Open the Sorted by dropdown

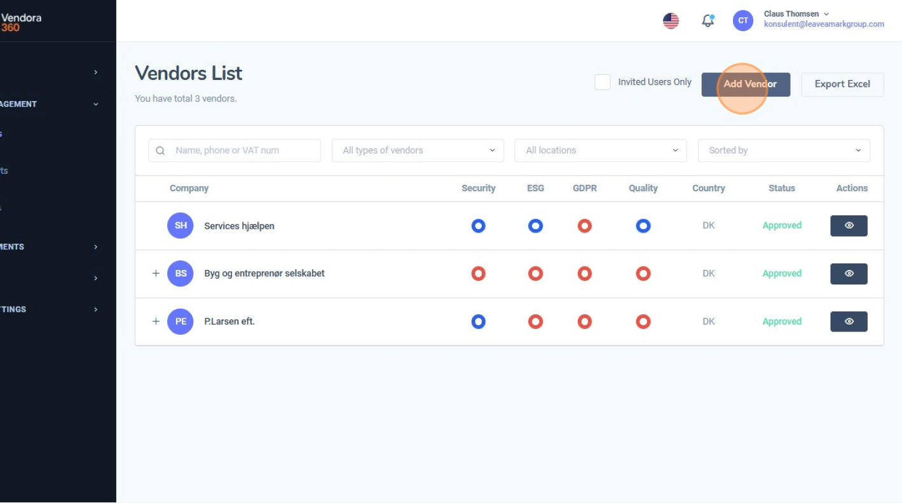tap(784, 150)
